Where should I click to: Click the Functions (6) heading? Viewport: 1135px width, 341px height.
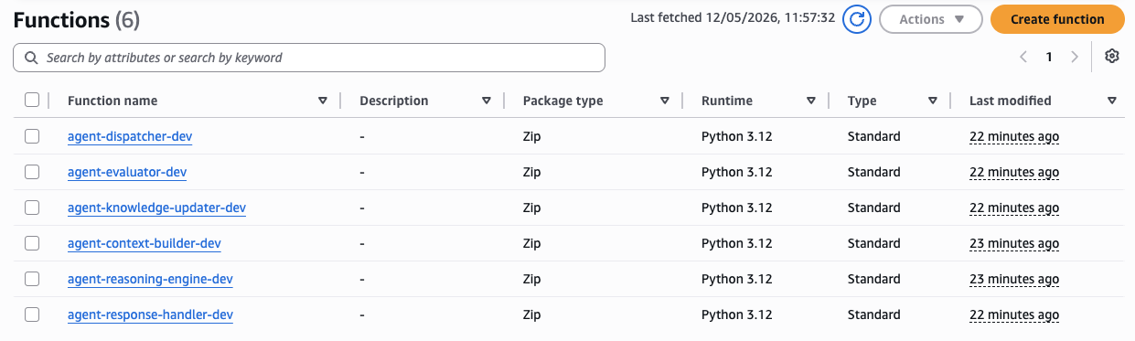point(77,19)
